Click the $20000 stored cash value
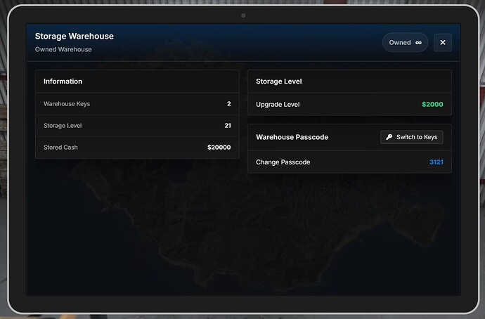 (x=219, y=148)
